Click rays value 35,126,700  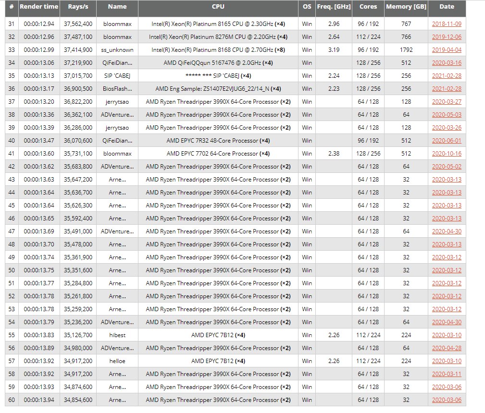coord(78,335)
